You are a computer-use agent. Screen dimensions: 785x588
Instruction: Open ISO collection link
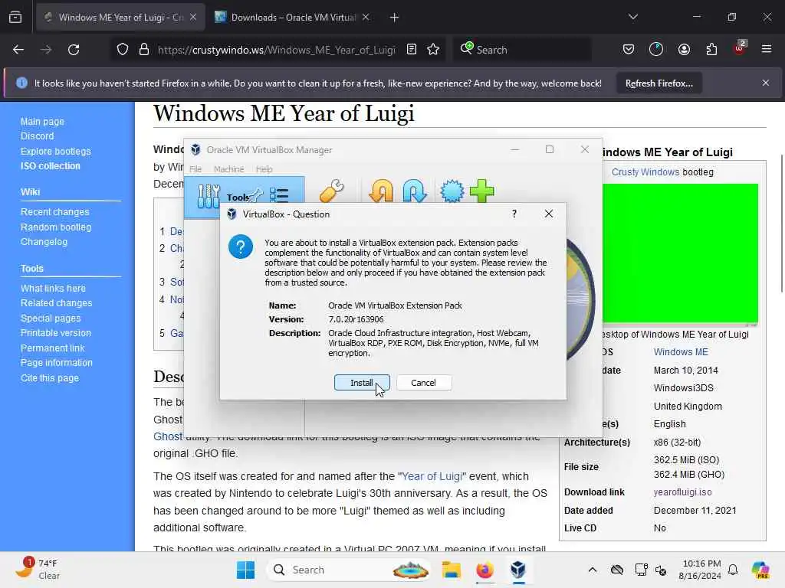[x=50, y=166]
